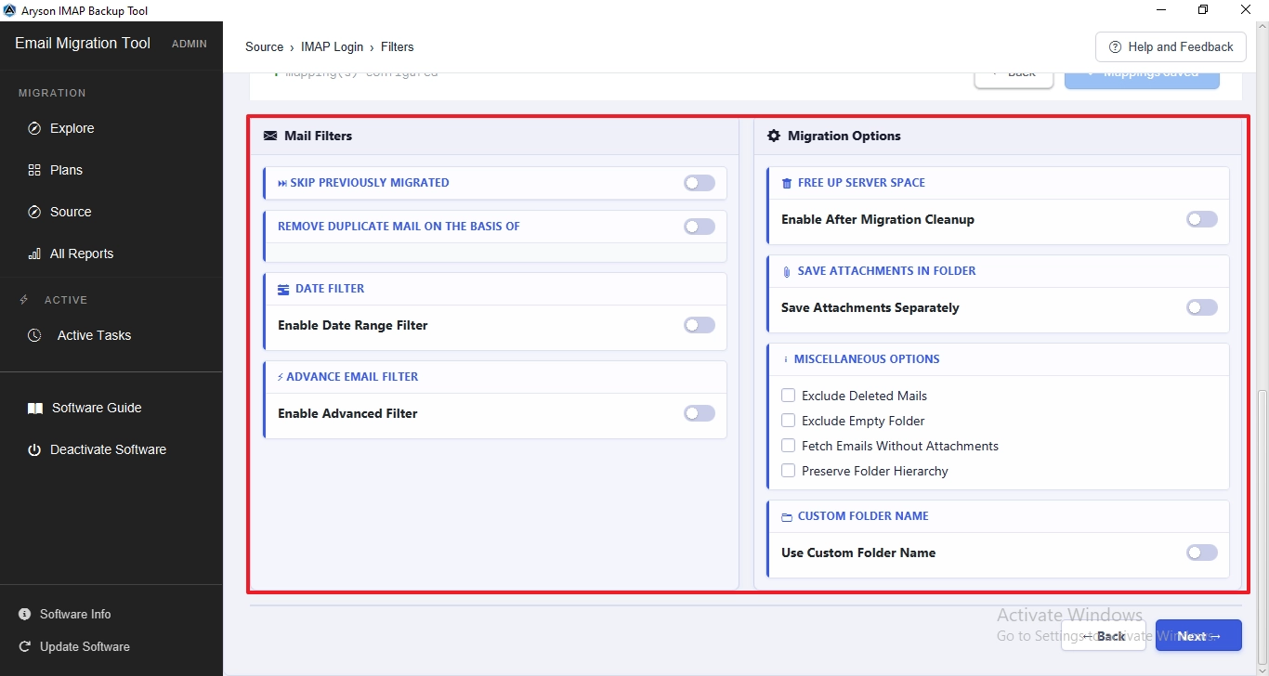The width and height of the screenshot is (1269, 676).
Task: Click the Save Attachments paperclip icon
Action: point(787,271)
